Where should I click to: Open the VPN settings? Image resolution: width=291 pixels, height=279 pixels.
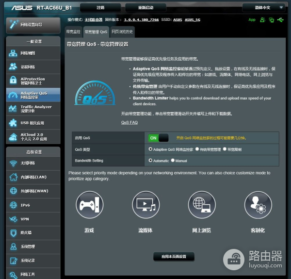(33, 219)
